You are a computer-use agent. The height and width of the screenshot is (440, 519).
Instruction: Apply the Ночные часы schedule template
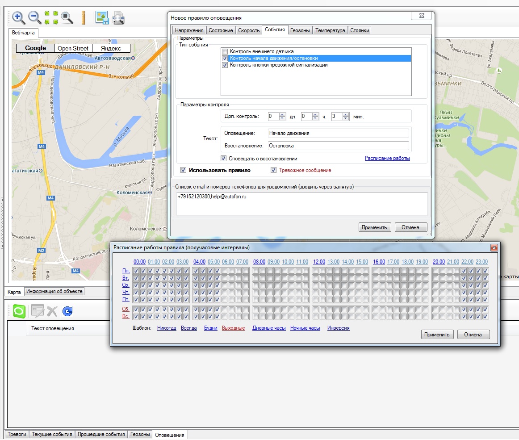pyautogui.click(x=305, y=328)
